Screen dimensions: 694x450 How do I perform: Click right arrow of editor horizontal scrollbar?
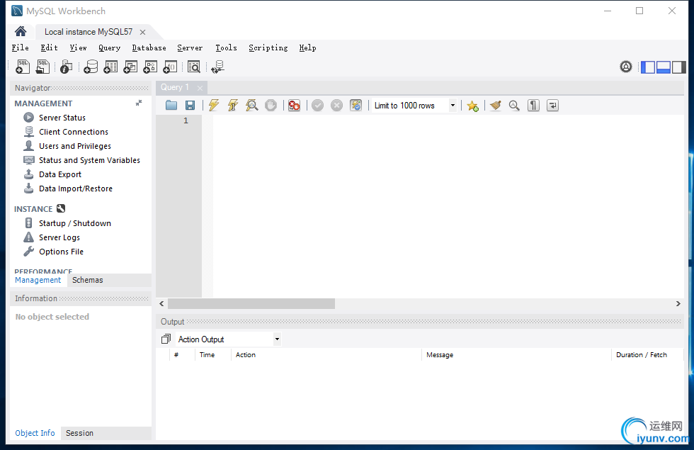pyautogui.click(x=678, y=303)
